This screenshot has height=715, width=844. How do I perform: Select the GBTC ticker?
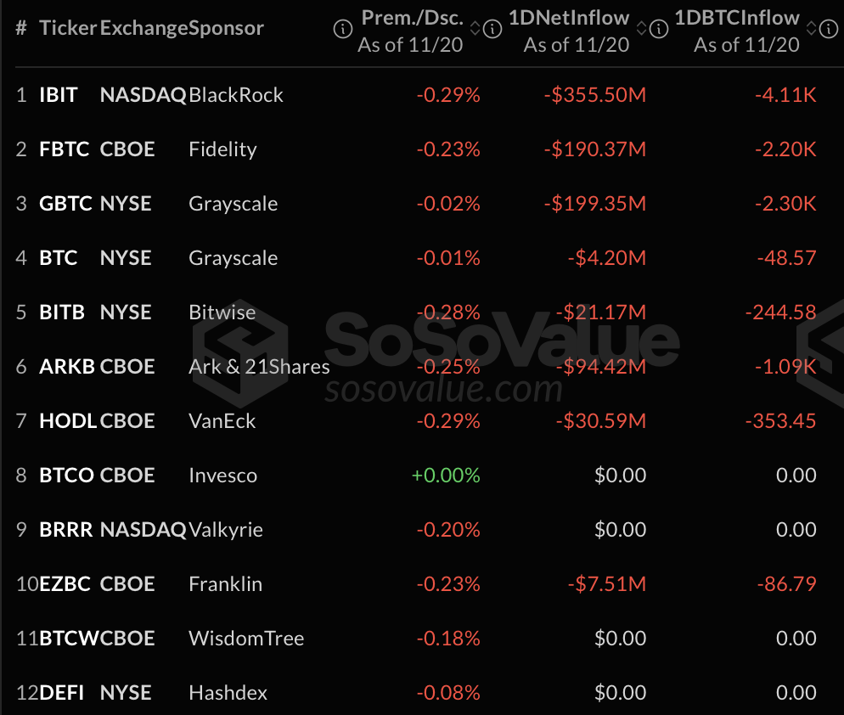click(65, 204)
